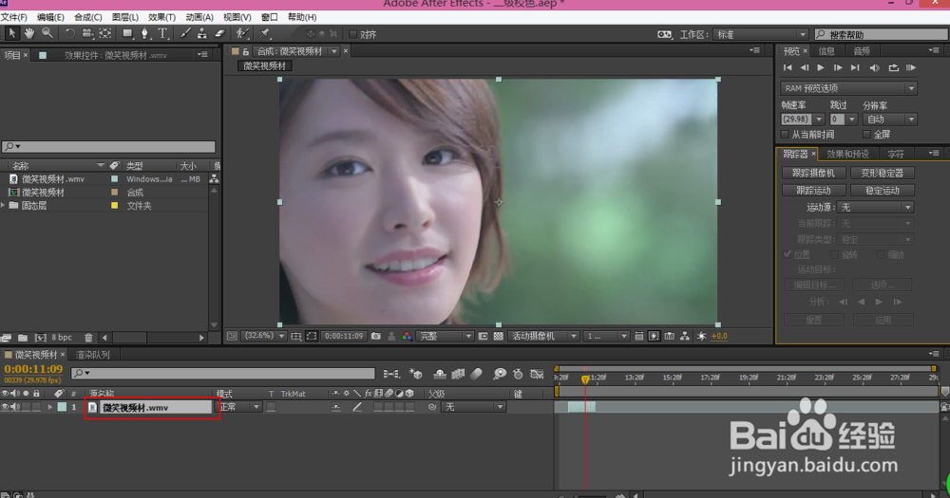Click the layer 1 label color swatch

pyautogui.click(x=62, y=407)
